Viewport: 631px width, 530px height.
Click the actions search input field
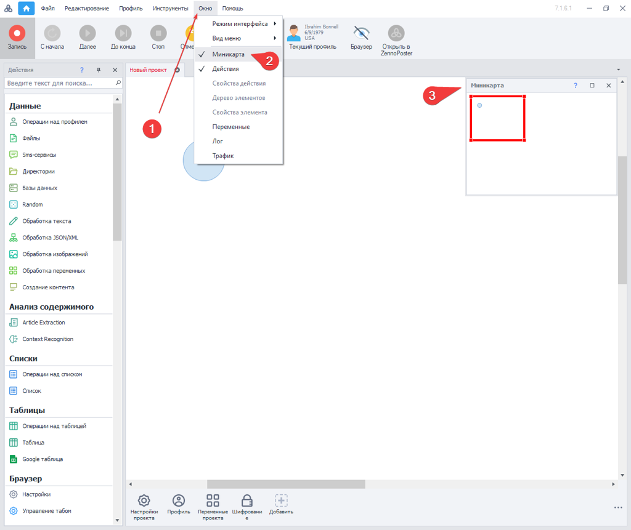pos(59,83)
